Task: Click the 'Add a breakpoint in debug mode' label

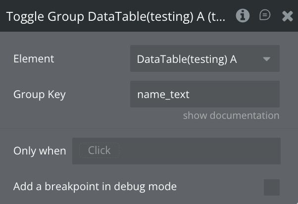Action: [95, 187]
